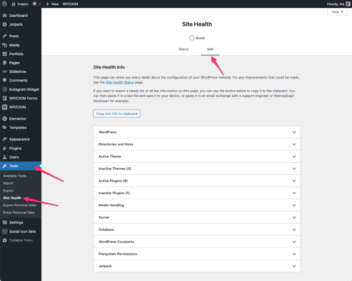This screenshot has width=352, height=281.
Task: Click the WordPress logo in admin bar
Action: pos(4,4)
